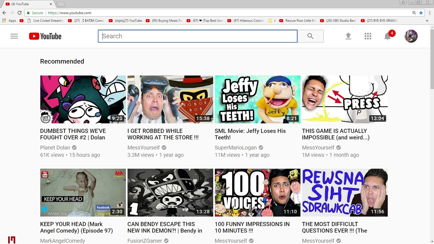
Task: Open the Jeffy Loses His Teeth thumbnail
Action: [258, 99]
